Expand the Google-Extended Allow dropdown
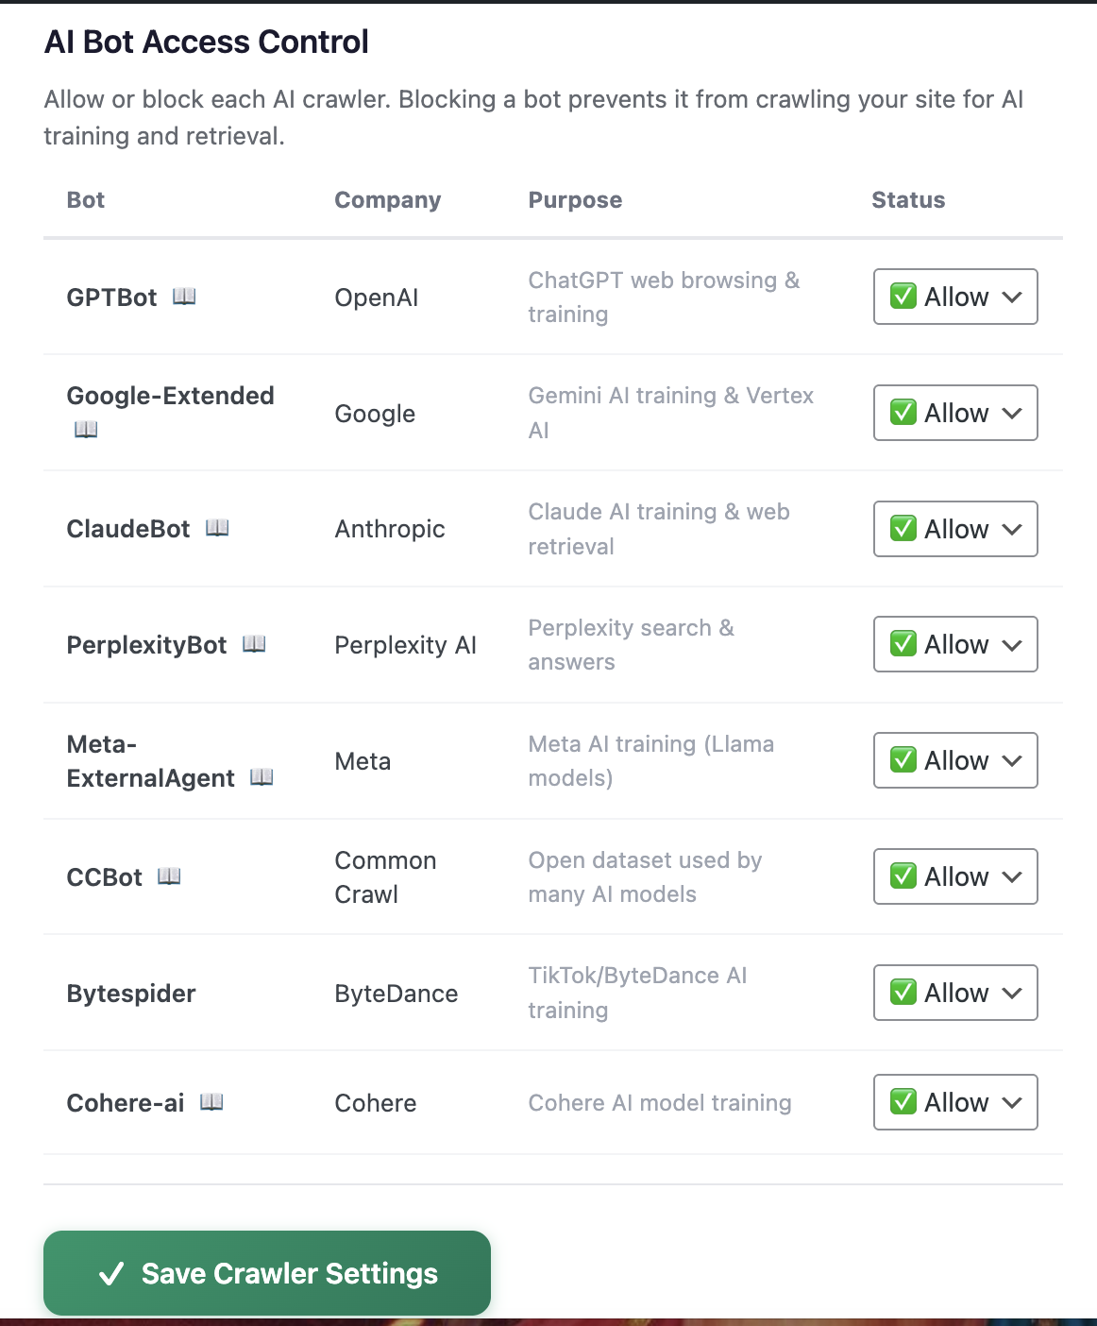 click(x=955, y=413)
